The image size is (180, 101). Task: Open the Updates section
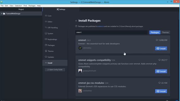[49, 57]
